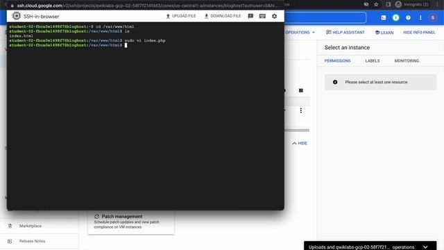Click Download File in SSH window
Screen dimensions: 444x250
pos(223,16)
